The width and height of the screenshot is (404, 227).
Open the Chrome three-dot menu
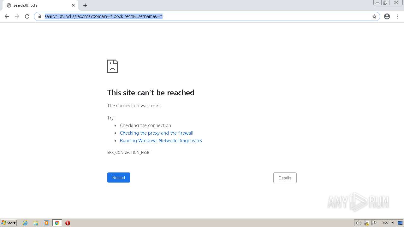[x=397, y=16]
